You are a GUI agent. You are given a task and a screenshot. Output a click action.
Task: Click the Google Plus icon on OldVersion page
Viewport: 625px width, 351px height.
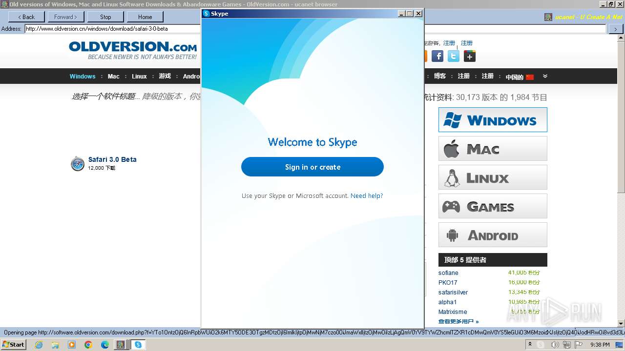tap(469, 56)
